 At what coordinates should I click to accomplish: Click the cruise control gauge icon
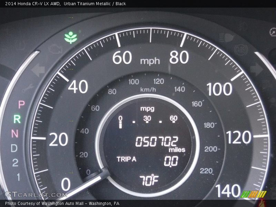(273, 32)
